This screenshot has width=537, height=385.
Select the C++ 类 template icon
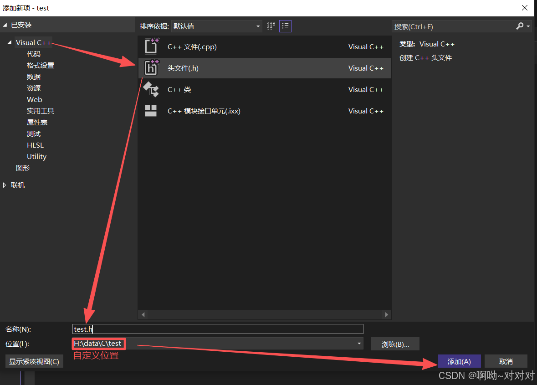tap(151, 89)
